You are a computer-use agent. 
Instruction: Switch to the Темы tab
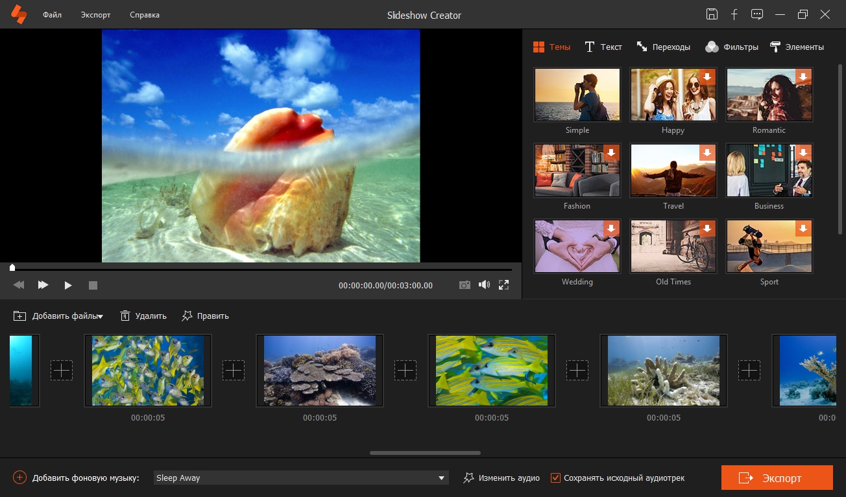tap(551, 47)
